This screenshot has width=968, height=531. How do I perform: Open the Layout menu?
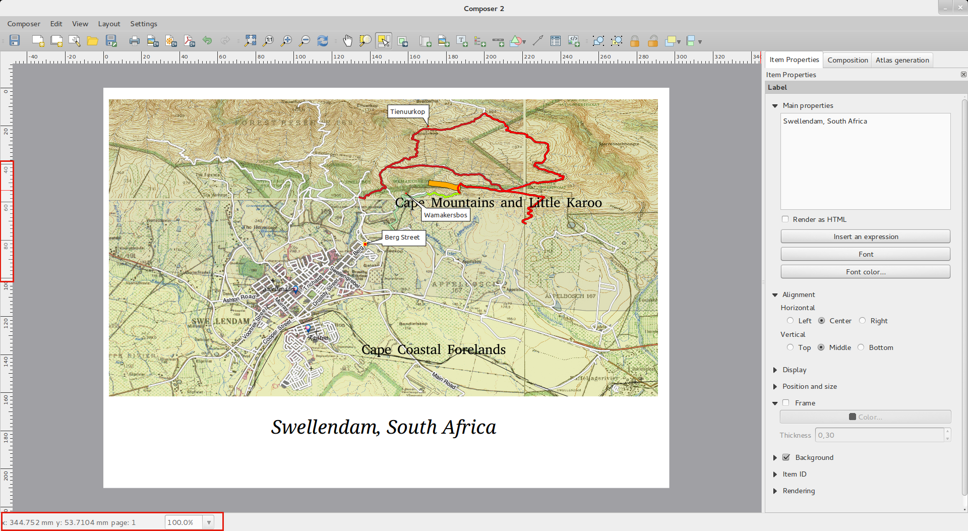click(109, 24)
